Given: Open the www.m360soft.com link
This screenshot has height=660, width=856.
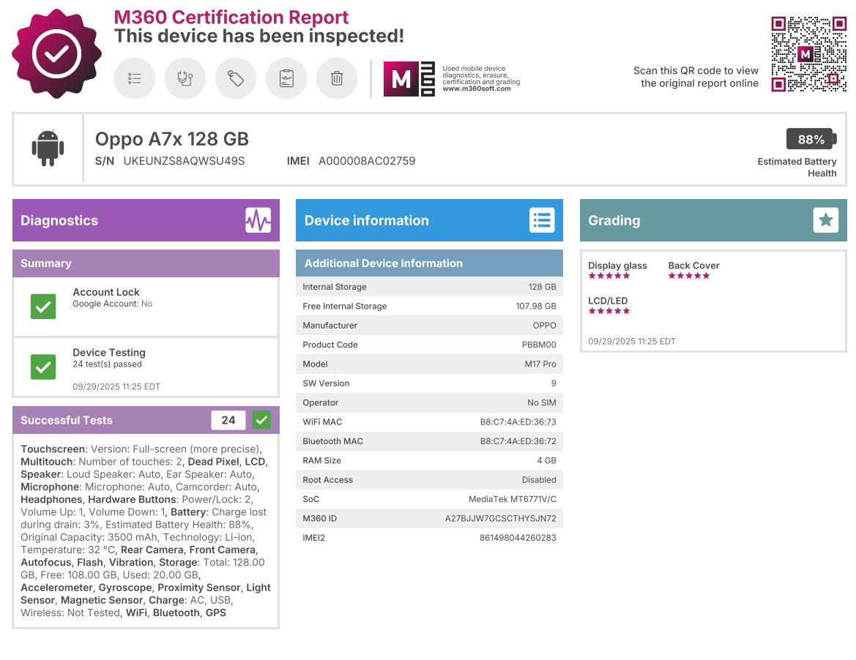Looking at the screenshot, I should 476,89.
